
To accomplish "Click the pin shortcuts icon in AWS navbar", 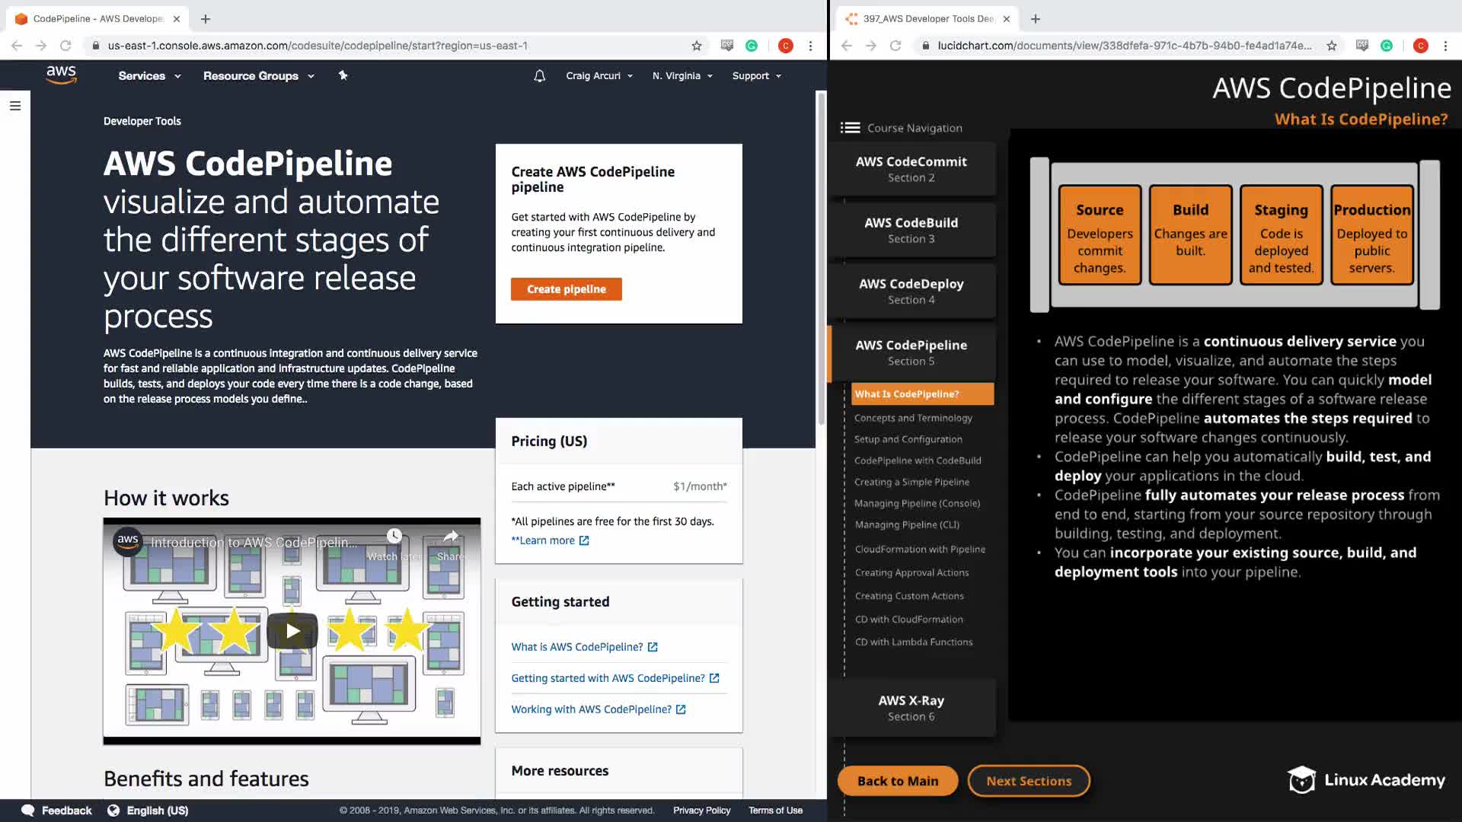I will pyautogui.click(x=343, y=75).
